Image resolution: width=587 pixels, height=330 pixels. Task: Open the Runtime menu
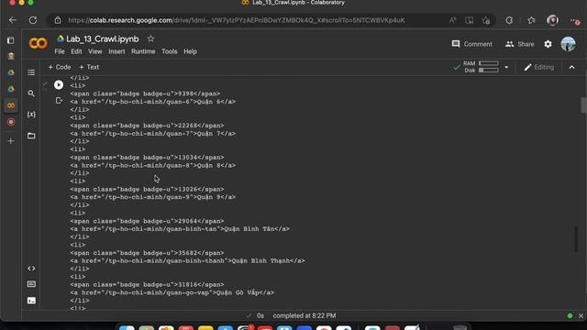[143, 51]
